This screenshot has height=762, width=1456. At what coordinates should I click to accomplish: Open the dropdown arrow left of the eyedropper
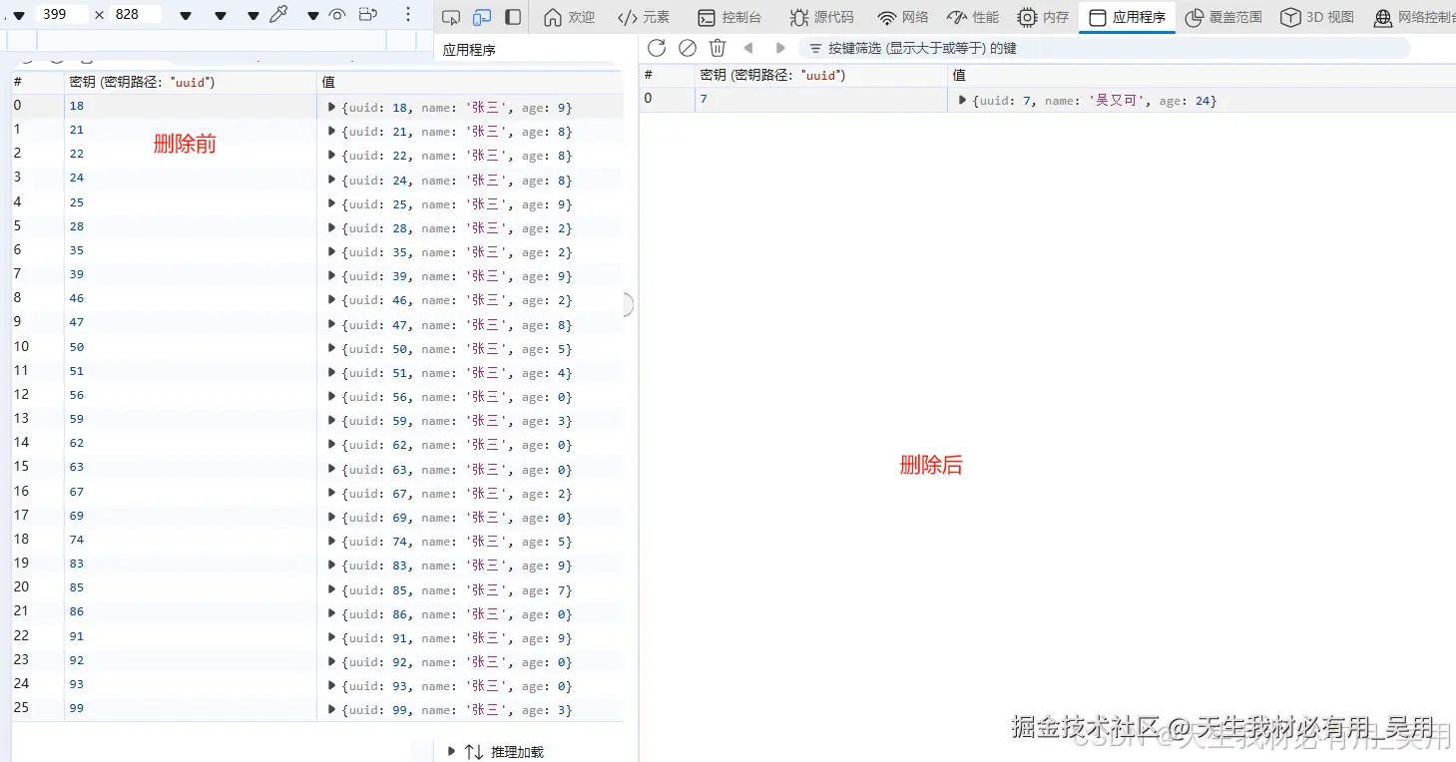252,16
